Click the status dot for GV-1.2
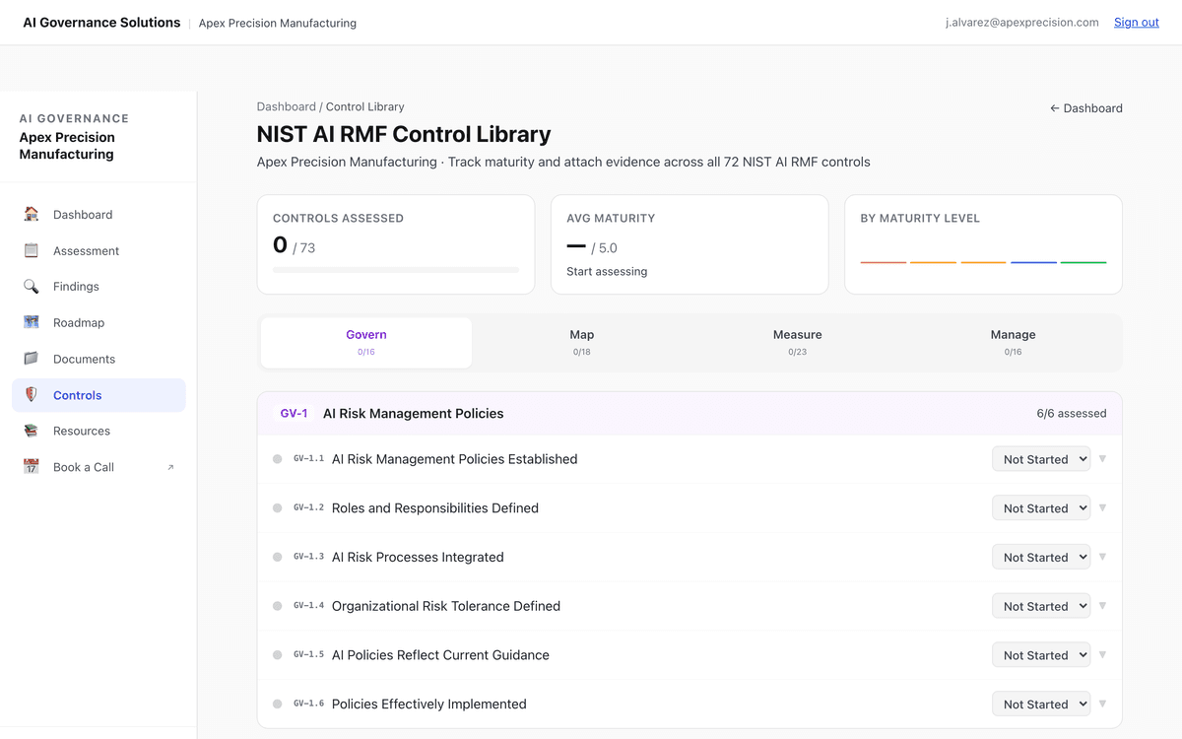 coord(278,508)
